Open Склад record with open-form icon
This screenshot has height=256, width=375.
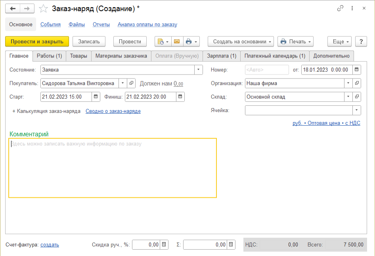pyautogui.click(x=357, y=97)
